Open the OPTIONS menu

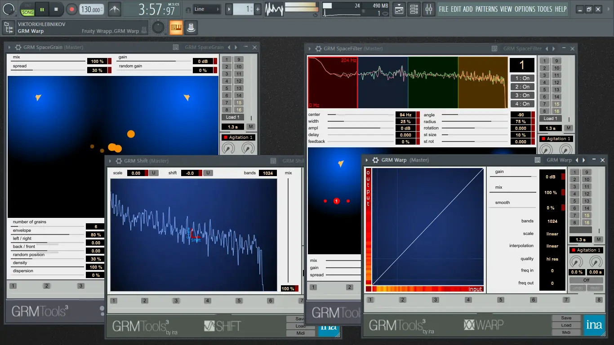525,9
